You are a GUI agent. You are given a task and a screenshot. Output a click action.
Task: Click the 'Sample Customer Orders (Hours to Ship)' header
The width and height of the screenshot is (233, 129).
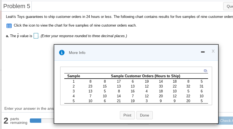tap(145, 76)
